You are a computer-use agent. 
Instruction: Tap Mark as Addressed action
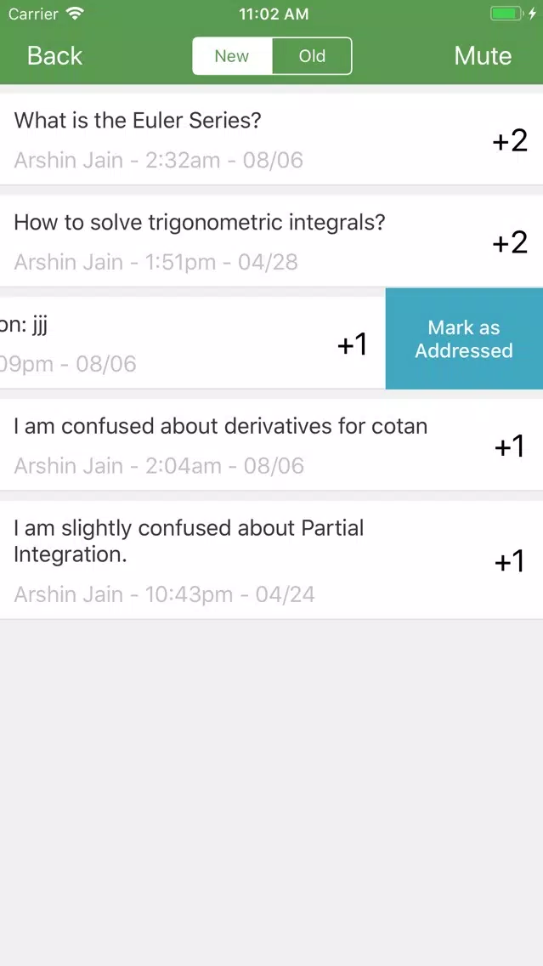tap(464, 338)
